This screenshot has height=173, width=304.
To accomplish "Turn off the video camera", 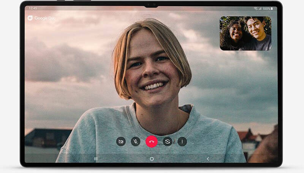I will point(121,142).
